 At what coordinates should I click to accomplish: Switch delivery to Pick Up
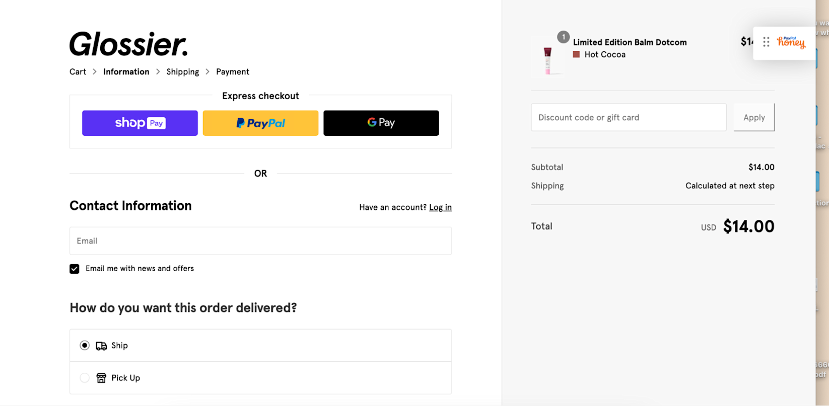[x=84, y=377]
